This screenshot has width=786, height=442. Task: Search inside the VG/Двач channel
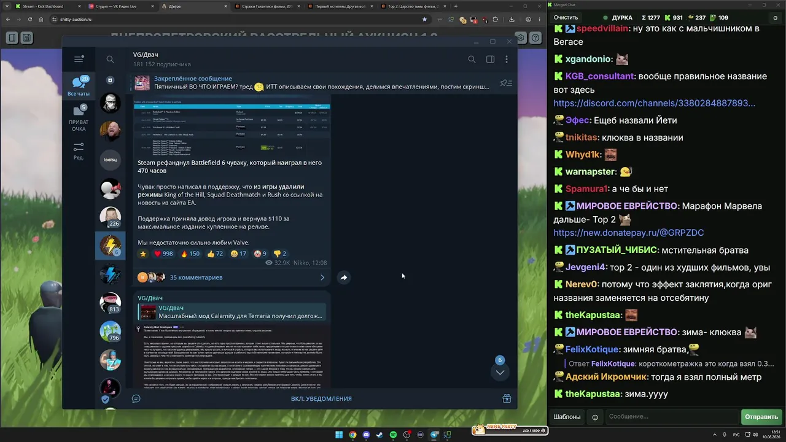pos(472,60)
